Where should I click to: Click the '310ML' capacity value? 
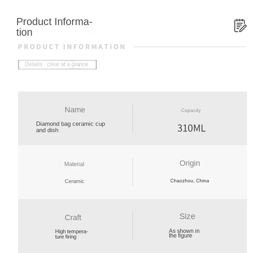[x=191, y=128]
